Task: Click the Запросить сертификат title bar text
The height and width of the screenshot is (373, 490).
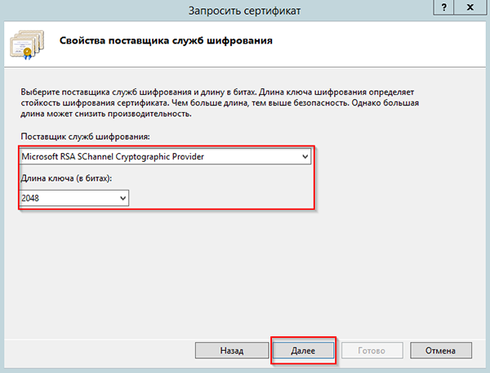Action: pyautogui.click(x=244, y=8)
